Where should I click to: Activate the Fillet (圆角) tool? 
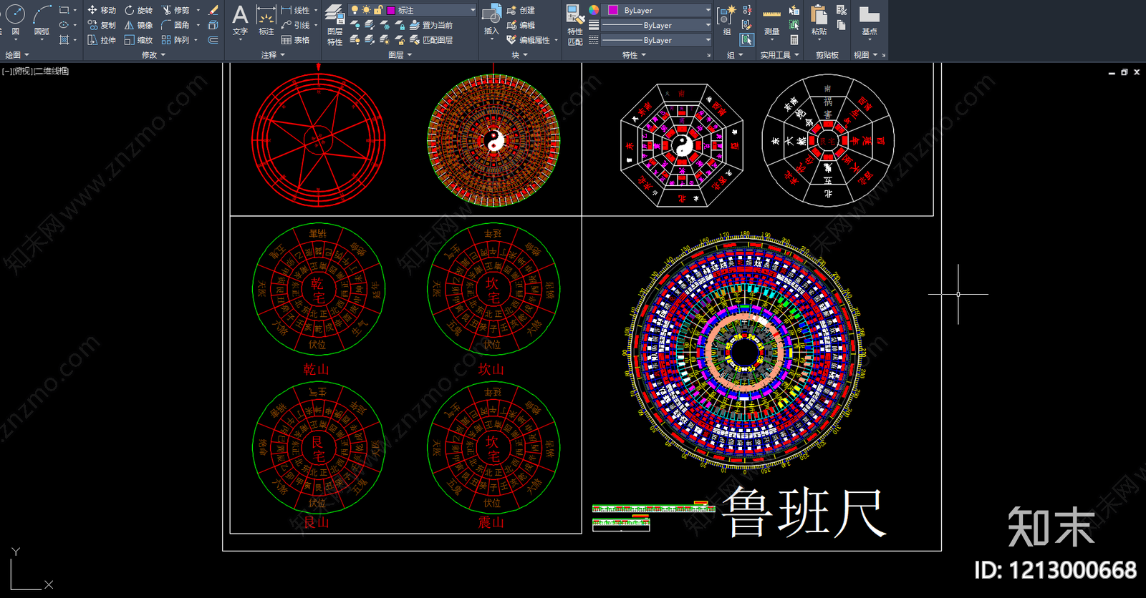175,25
